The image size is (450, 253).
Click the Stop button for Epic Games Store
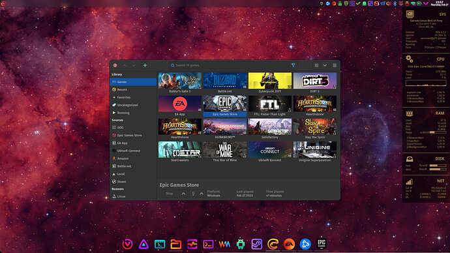[170, 194]
